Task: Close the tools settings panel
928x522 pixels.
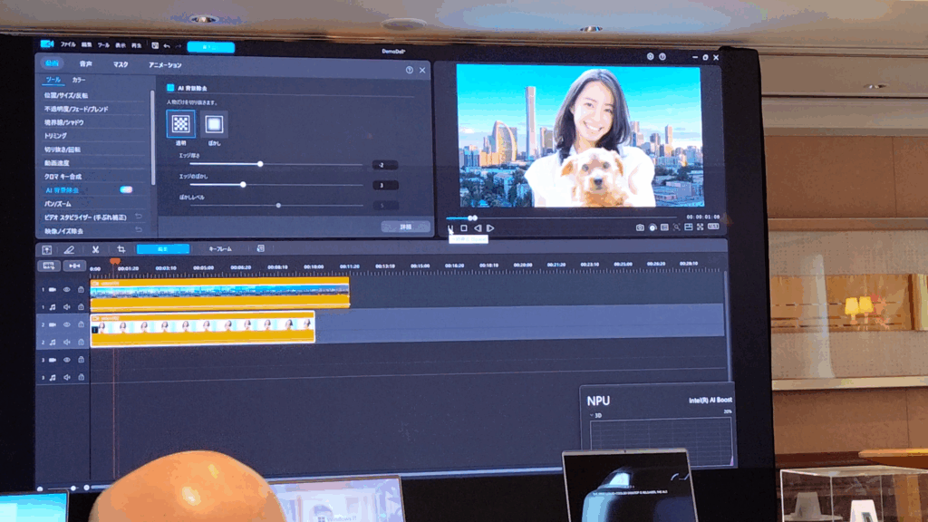Action: pyautogui.click(x=422, y=70)
